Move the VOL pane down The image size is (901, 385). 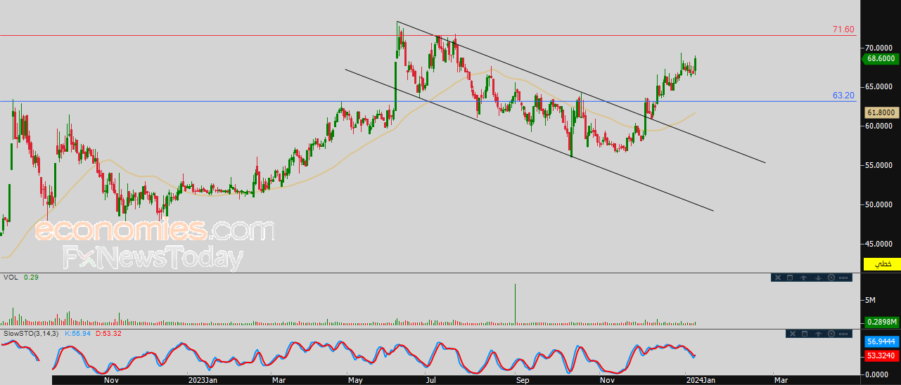(818, 278)
